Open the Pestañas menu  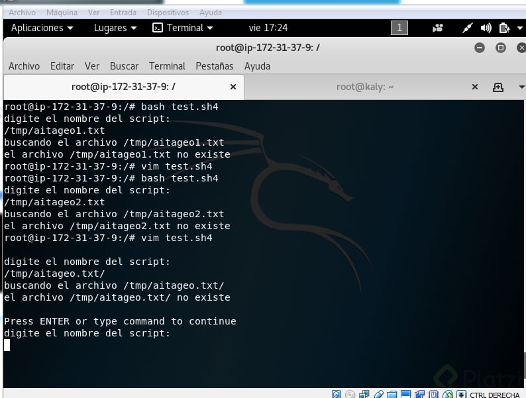coord(215,66)
